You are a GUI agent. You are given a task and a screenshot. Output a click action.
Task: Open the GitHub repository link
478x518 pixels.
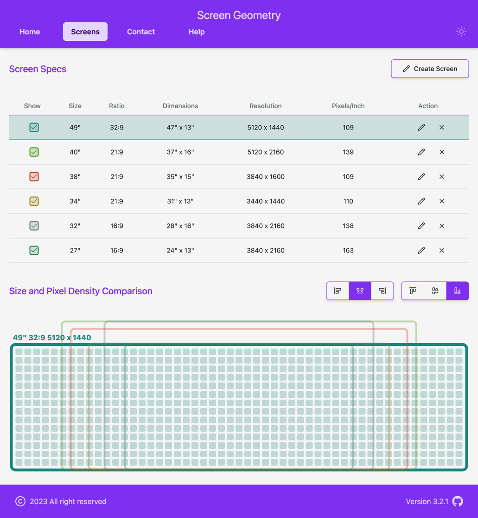(x=458, y=501)
